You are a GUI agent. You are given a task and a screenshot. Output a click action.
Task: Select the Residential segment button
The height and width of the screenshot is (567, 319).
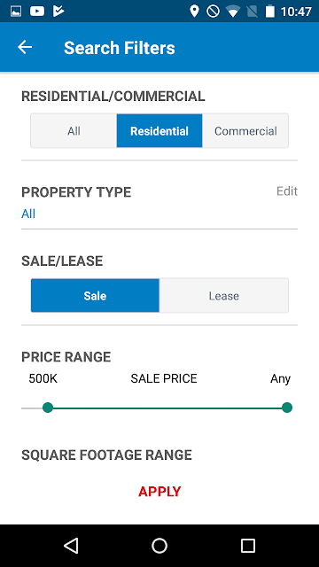pos(159,130)
